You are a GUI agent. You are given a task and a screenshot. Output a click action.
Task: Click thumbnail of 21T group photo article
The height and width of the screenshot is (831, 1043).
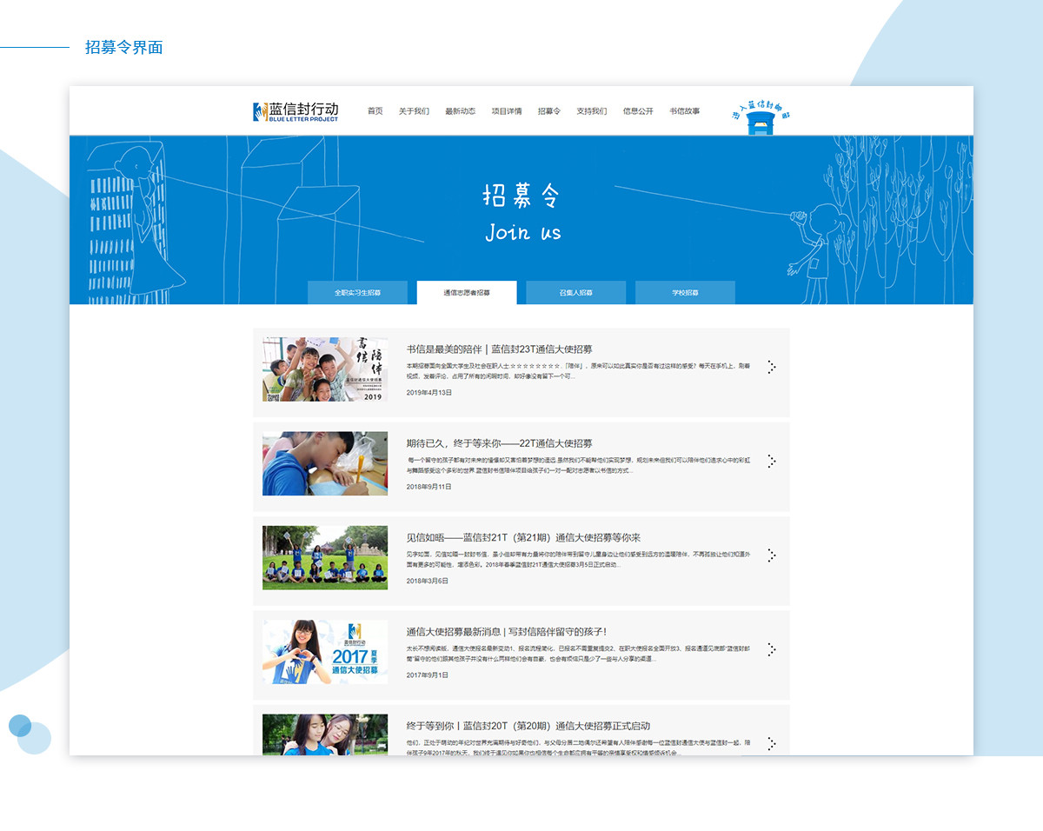pos(325,557)
